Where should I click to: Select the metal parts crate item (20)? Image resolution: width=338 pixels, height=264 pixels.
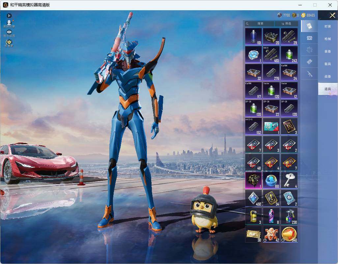click(271, 37)
